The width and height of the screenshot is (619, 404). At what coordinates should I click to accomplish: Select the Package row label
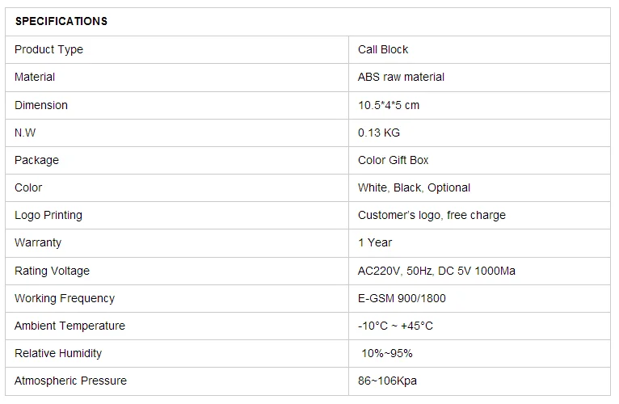[x=36, y=160]
